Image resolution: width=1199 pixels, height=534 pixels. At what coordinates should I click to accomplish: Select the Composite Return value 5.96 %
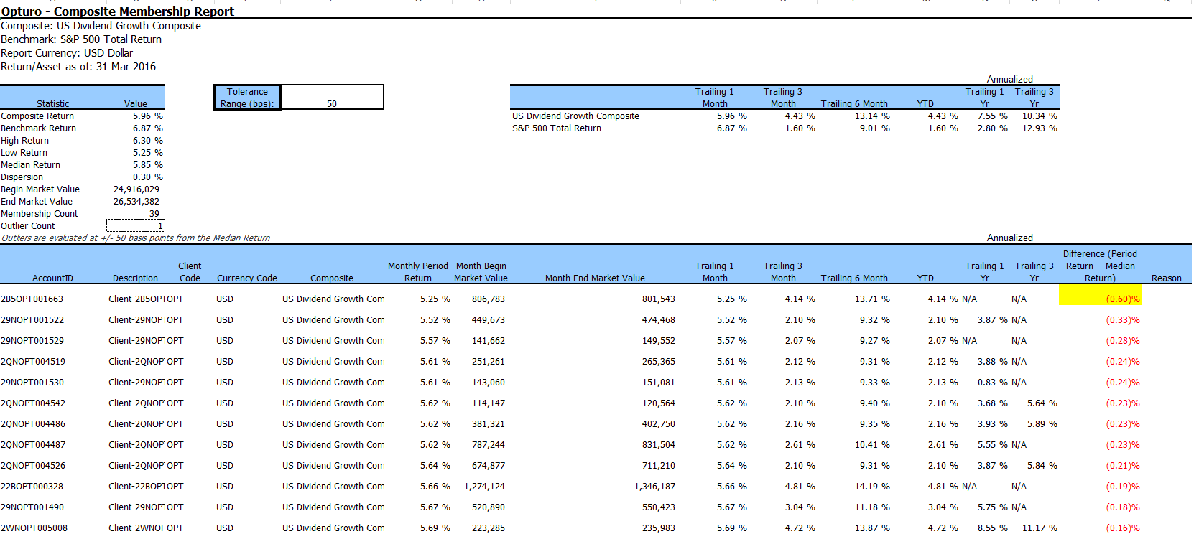(x=147, y=116)
